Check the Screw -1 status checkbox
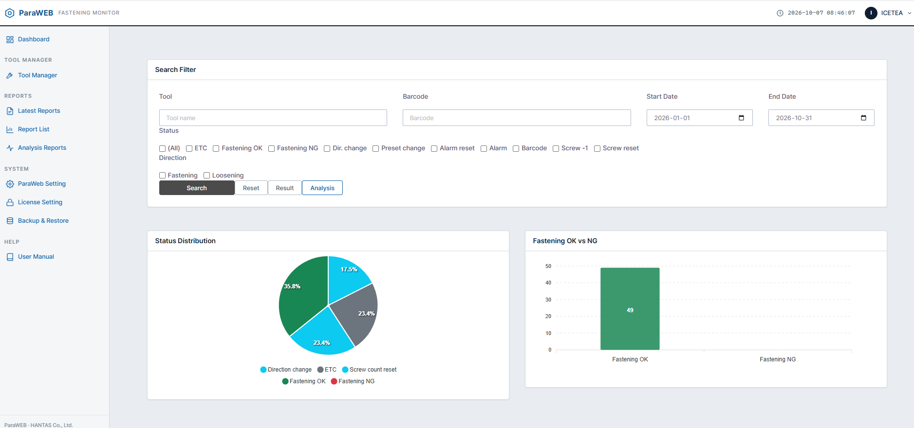This screenshot has width=914, height=428. click(x=556, y=148)
